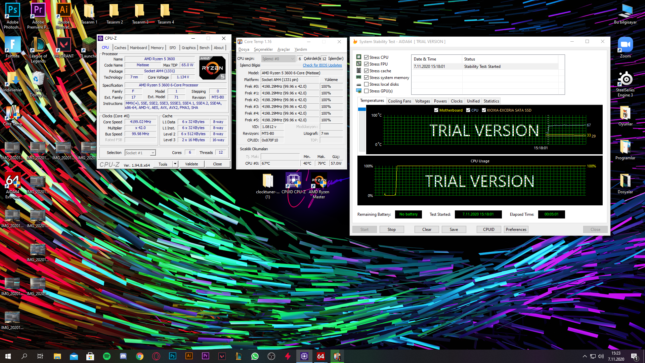
Task: Uncheck Stress CPU in AIDA64
Action: (x=366, y=57)
